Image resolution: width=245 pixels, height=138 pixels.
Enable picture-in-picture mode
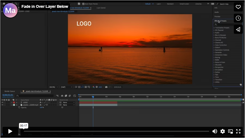pos(230,131)
